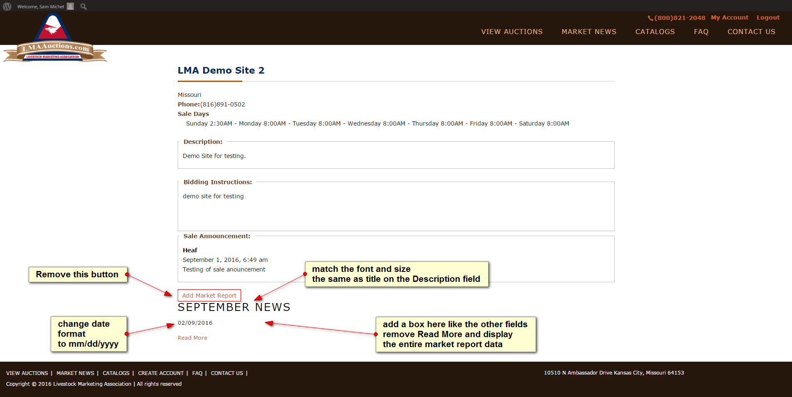
Task: Click the footer FAQ link
Action: point(197,373)
